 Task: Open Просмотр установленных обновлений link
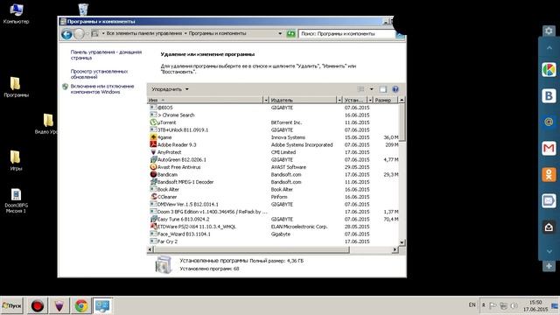[99, 73]
